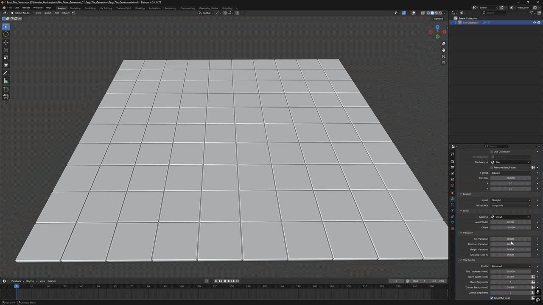Viewport: 543px width, 305px height.
Task: Adjust the Tilt Variation slider
Action: tap(511, 239)
